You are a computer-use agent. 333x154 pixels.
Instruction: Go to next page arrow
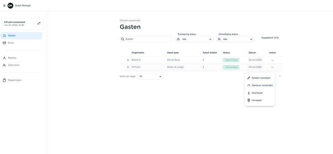click(280, 76)
